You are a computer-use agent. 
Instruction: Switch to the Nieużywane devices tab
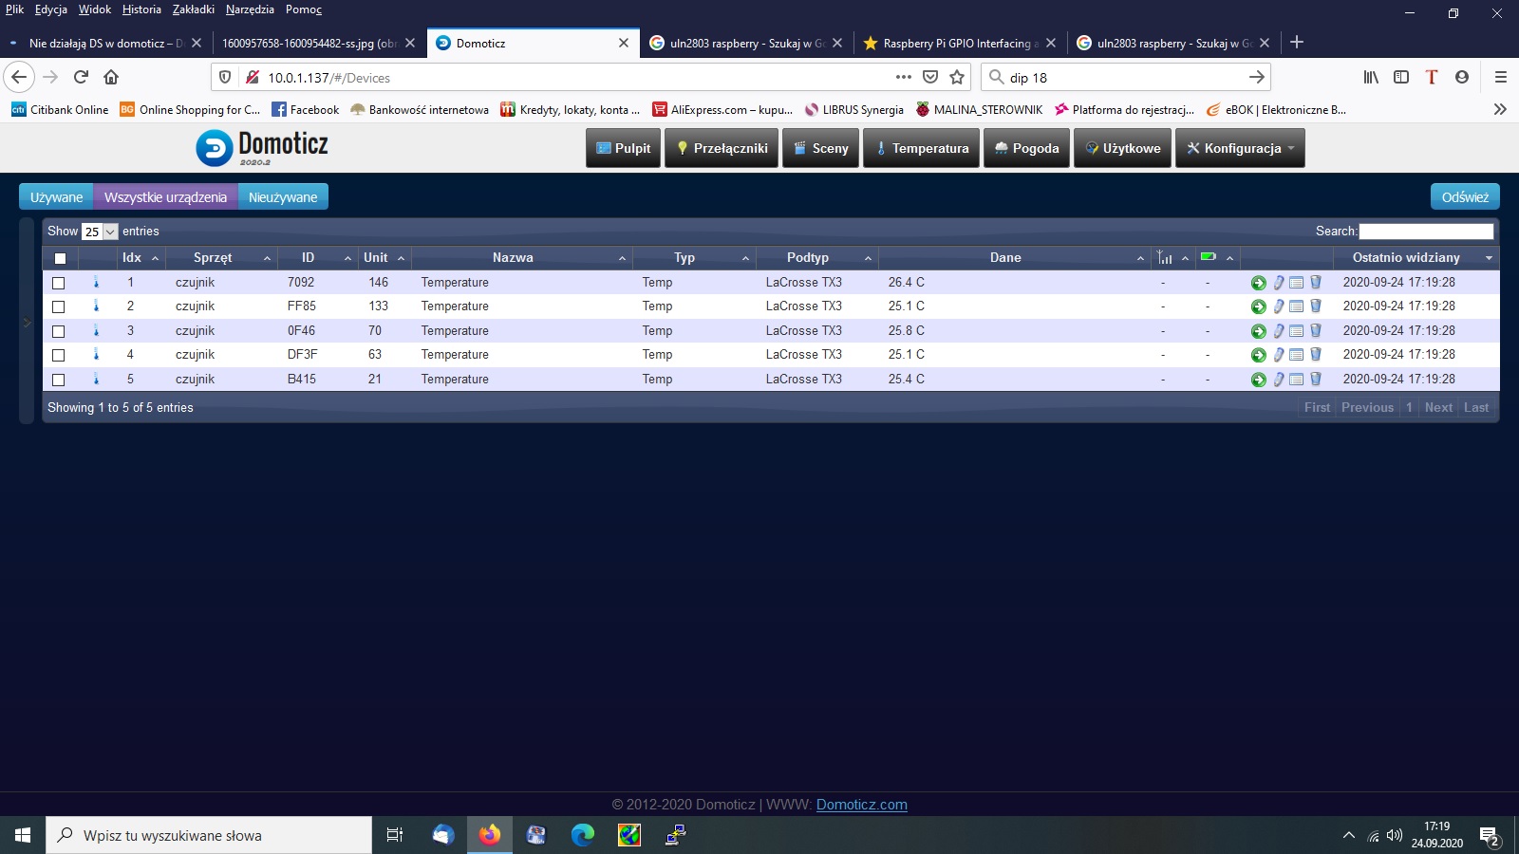point(283,197)
